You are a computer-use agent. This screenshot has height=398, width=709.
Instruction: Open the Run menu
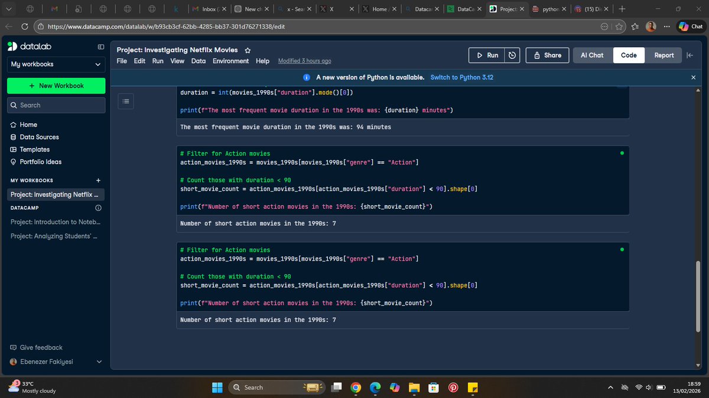[x=158, y=61]
